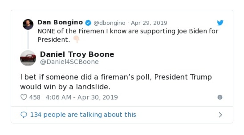Open the tweet info icon
The width and height of the screenshot is (244, 135).
220,97
